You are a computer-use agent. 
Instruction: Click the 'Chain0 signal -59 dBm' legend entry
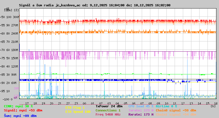[176, 110]
